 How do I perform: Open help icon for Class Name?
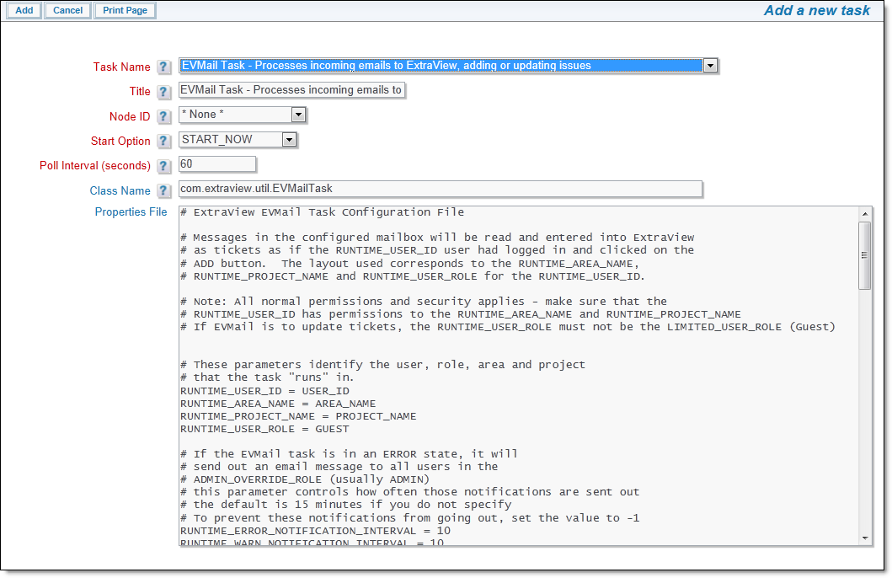pos(163,190)
